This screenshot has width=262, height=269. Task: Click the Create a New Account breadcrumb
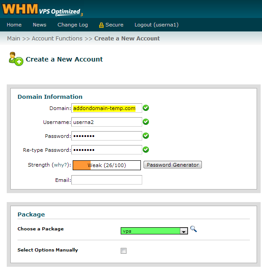(127, 39)
